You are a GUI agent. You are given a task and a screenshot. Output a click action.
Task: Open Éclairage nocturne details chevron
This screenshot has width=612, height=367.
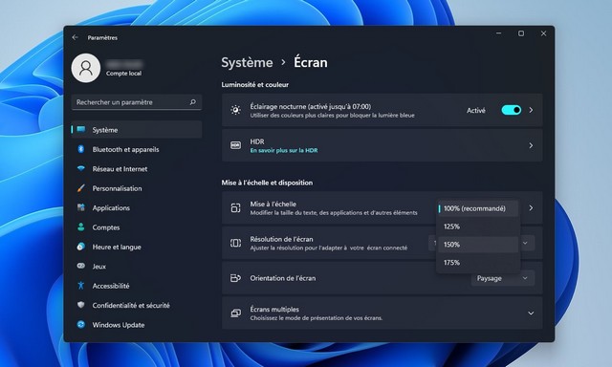point(531,110)
